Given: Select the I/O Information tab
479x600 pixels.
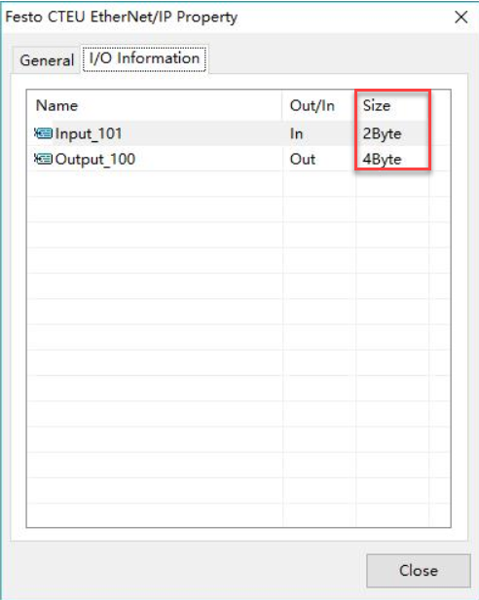Looking at the screenshot, I should [x=144, y=58].
